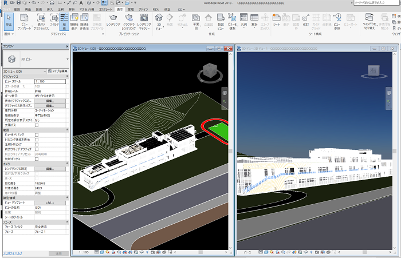Open the 挿入 ribbon tab
Screen dimensions: 401x258
[50, 10]
